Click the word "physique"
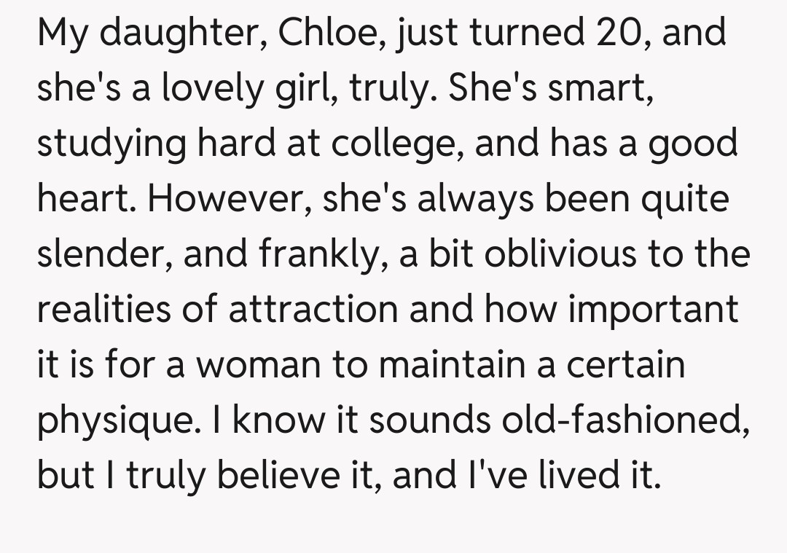Image resolution: width=787 pixels, height=553 pixels. point(118,420)
